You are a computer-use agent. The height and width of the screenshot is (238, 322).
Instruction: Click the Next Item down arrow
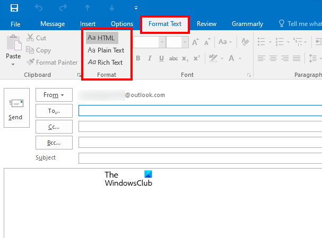[x=112, y=8]
